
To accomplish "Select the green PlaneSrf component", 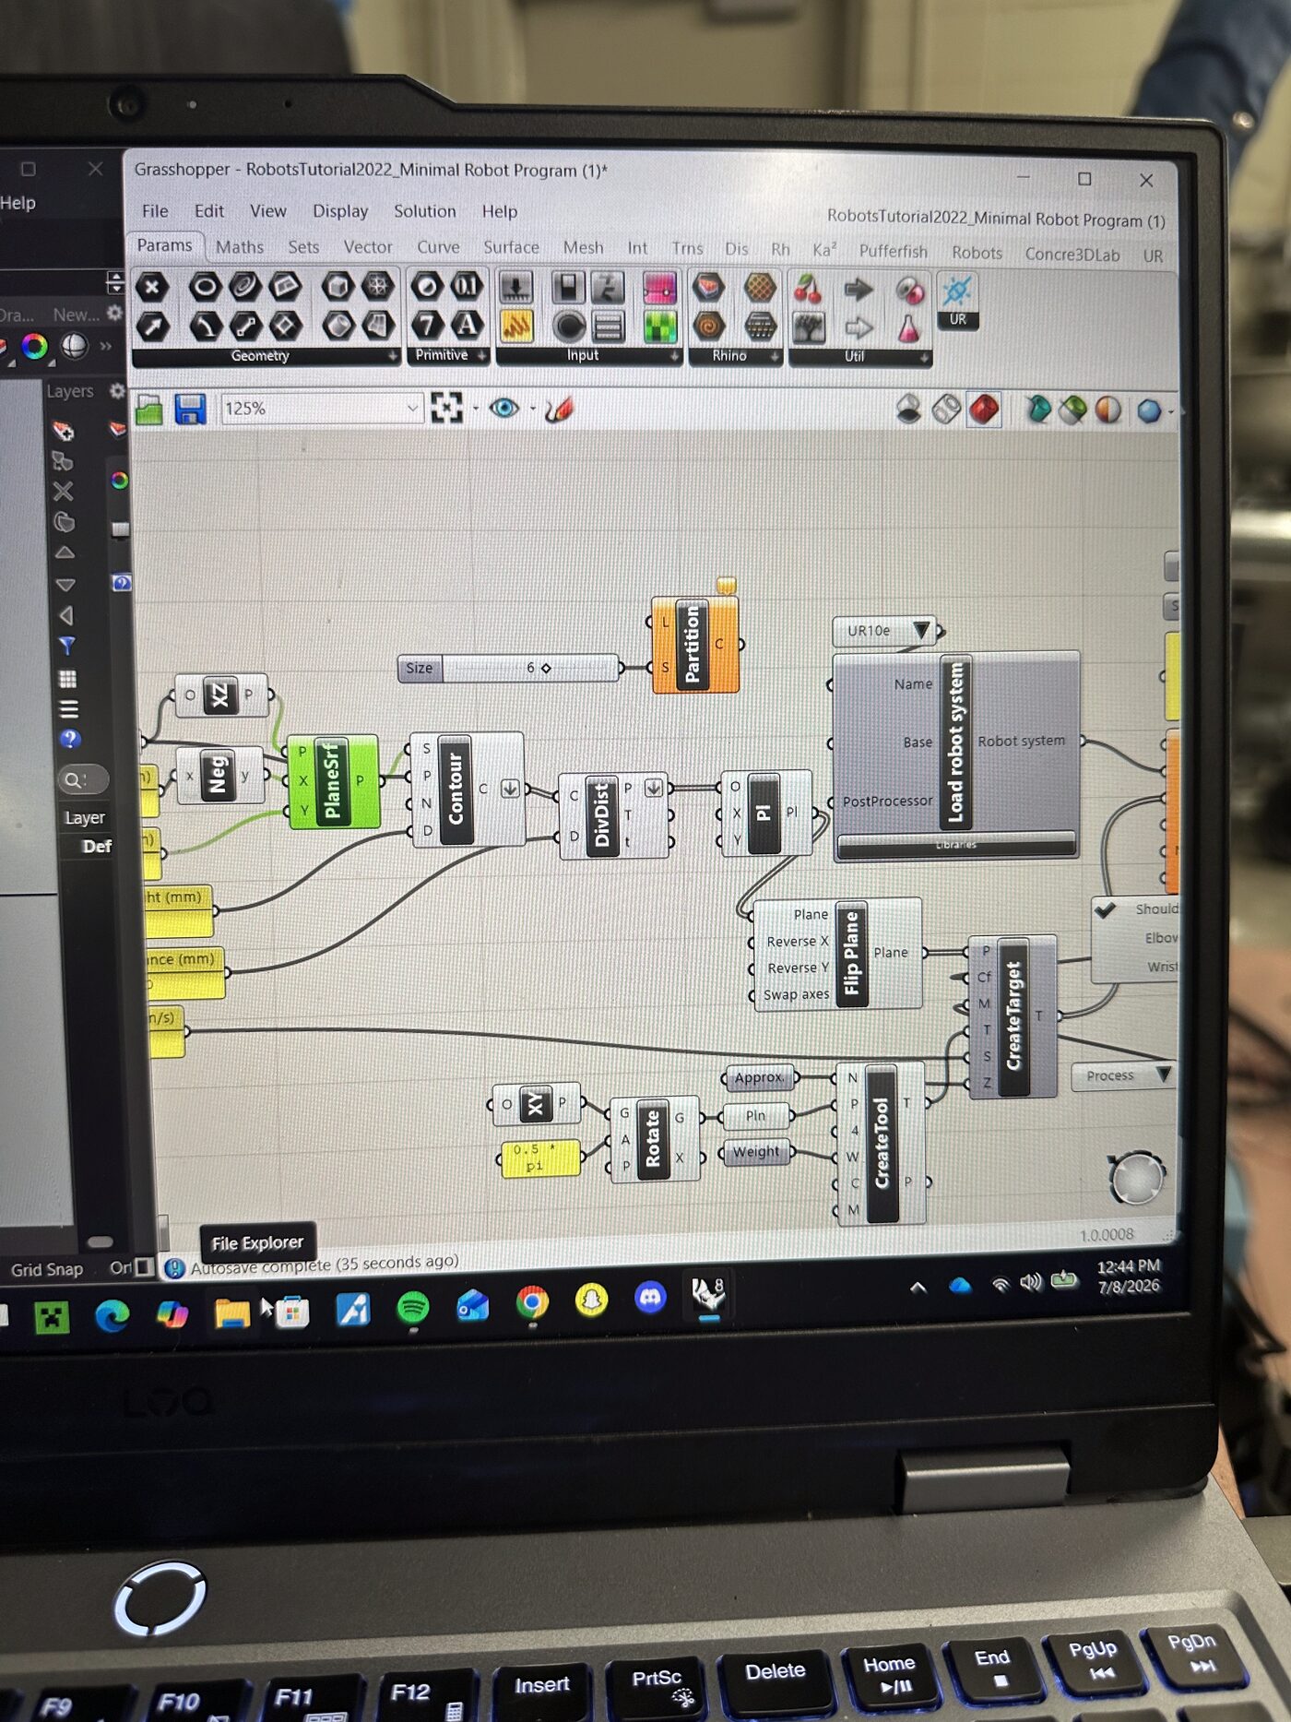I will point(332,781).
